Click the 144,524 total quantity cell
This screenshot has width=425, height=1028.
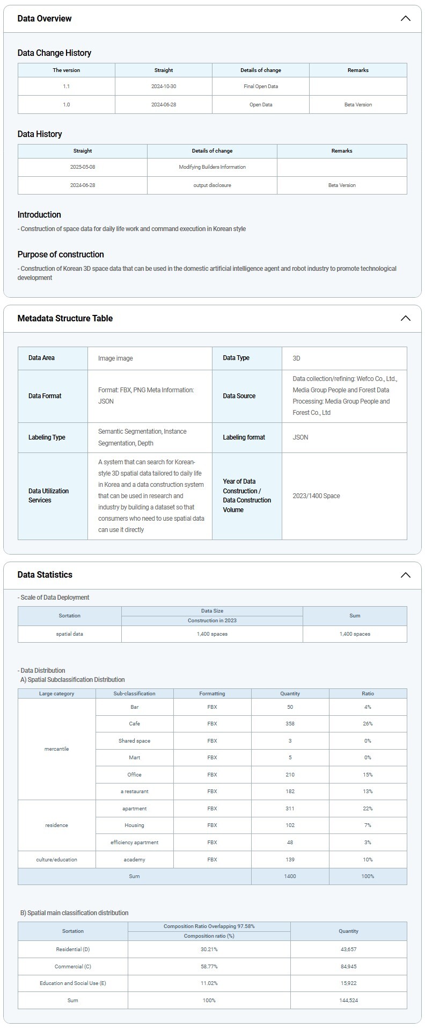pyautogui.click(x=348, y=1001)
